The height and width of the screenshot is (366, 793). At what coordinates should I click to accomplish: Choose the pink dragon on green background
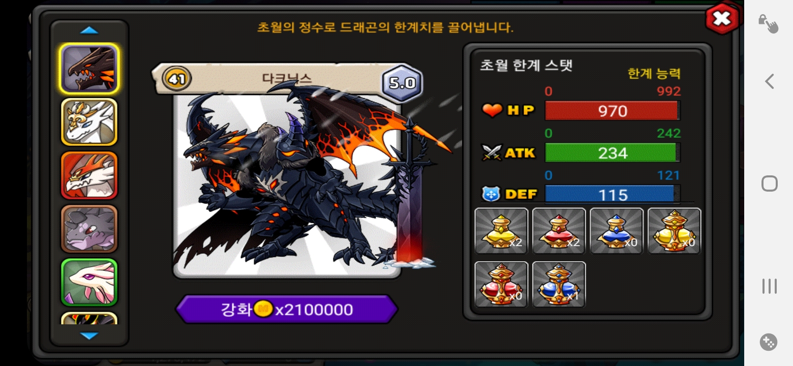89,282
